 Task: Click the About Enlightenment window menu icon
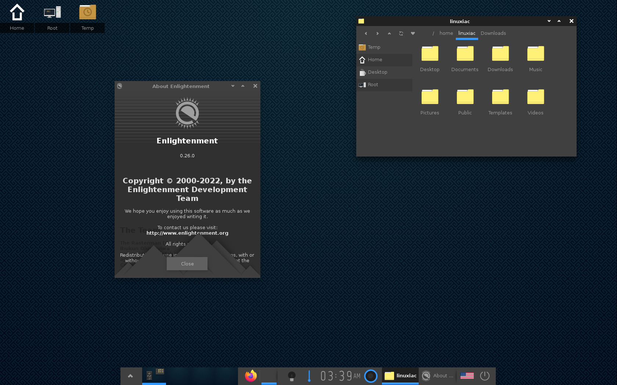click(x=119, y=86)
